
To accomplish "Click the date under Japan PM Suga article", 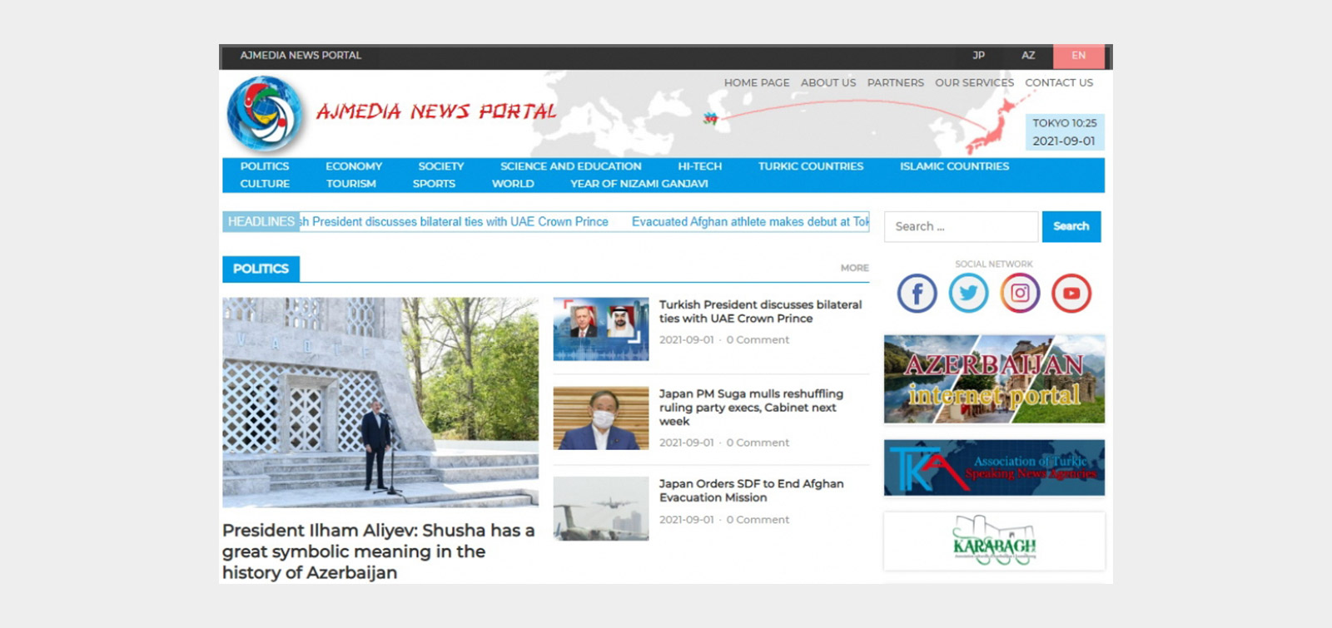I will 687,443.
